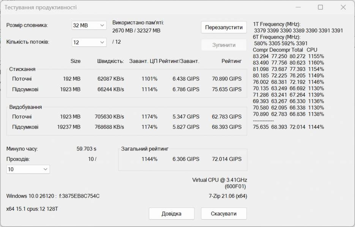Click the Довідка button
The height and width of the screenshot is (227, 355).
click(x=171, y=213)
